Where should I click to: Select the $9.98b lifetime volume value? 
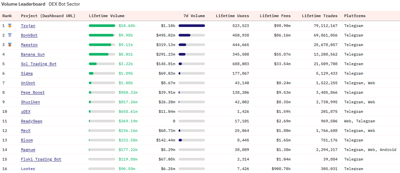pos(126,35)
